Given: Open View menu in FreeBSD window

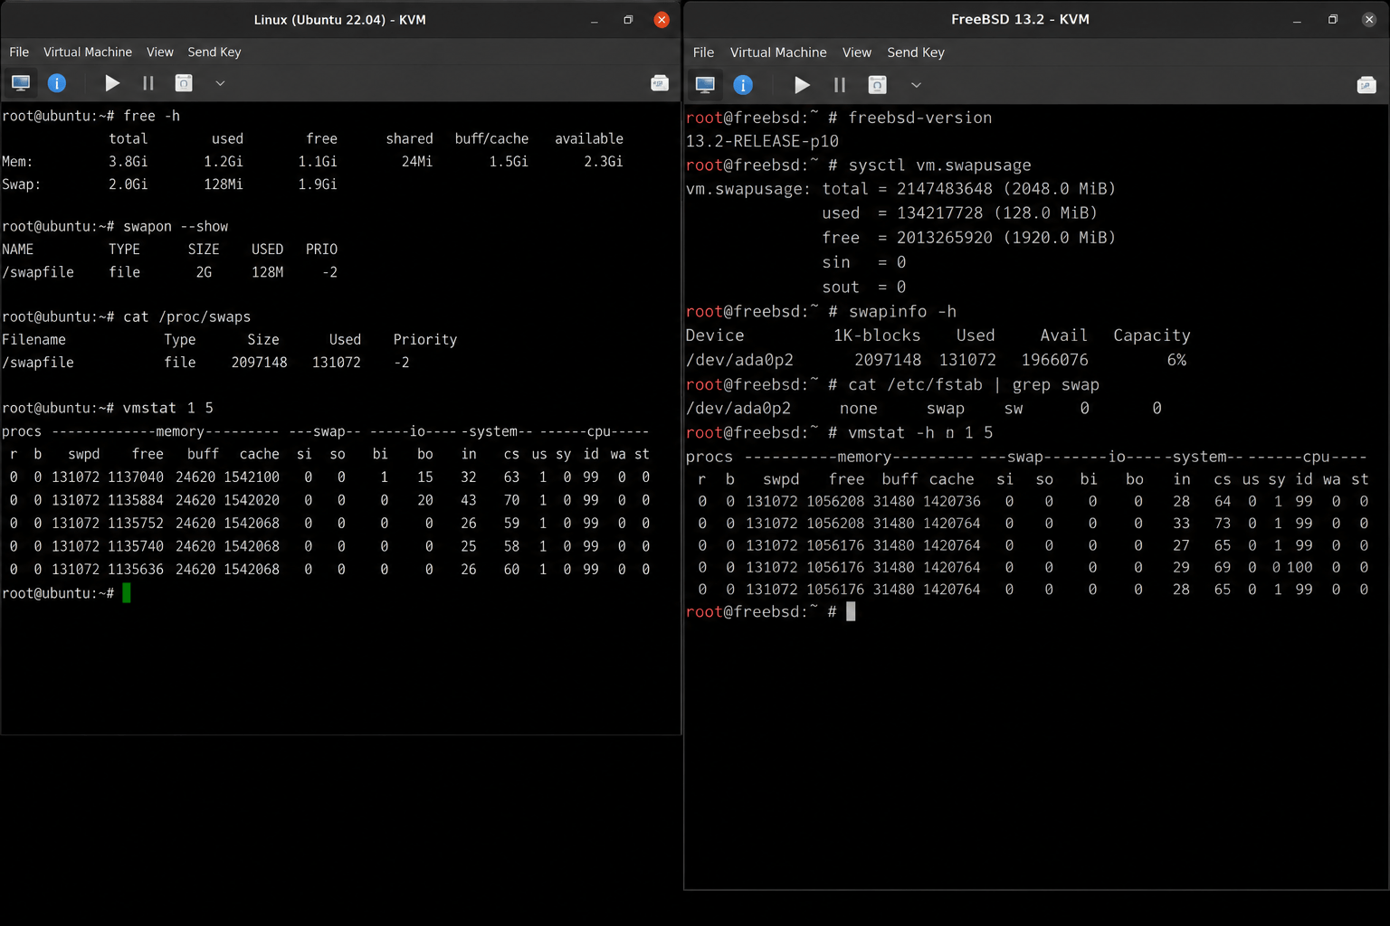Looking at the screenshot, I should click(857, 52).
